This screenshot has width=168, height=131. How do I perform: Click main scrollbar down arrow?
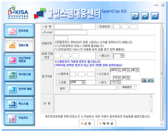[162, 125]
